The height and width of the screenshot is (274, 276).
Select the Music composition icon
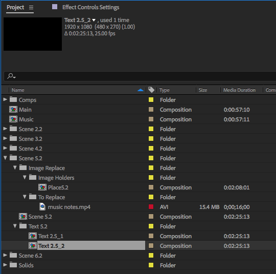point(13,119)
